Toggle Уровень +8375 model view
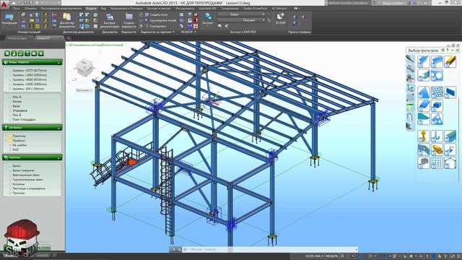The height and width of the screenshot is (260, 462). [30, 71]
